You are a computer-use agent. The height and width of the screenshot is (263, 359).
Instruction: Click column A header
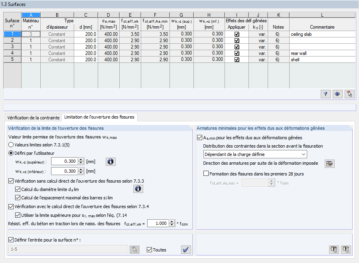click(x=31, y=15)
